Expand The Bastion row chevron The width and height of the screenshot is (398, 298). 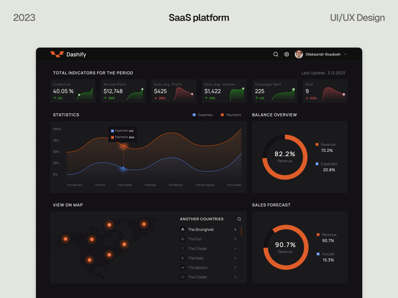(235, 267)
